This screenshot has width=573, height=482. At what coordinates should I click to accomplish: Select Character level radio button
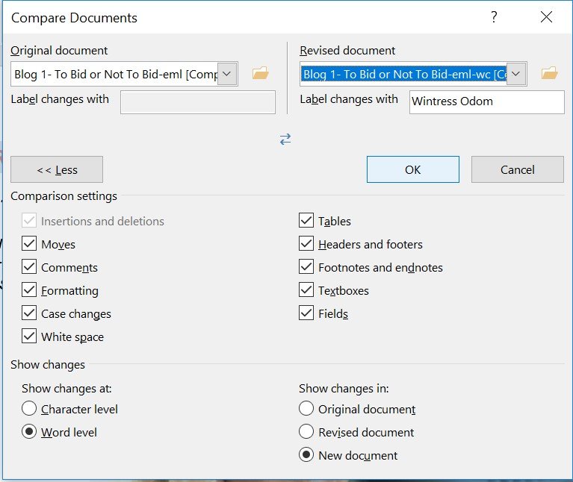pos(29,409)
